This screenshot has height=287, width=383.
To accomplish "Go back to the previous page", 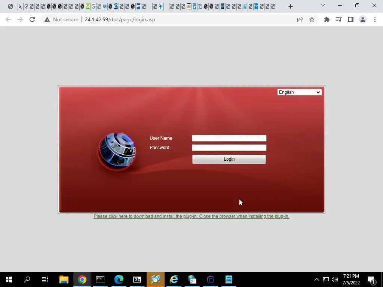I will click(8, 19).
